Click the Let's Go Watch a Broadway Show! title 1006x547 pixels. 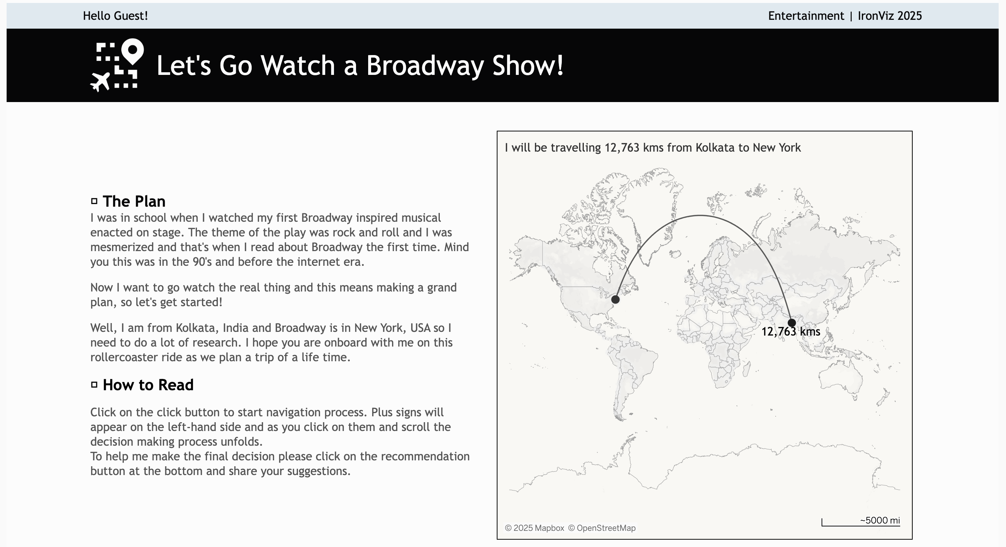point(360,65)
